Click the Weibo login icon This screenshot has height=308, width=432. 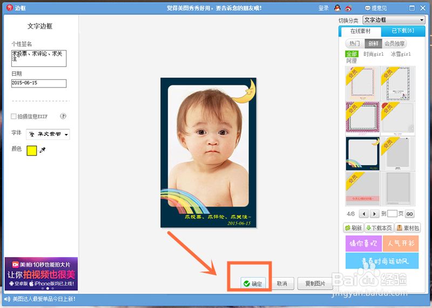point(348,8)
